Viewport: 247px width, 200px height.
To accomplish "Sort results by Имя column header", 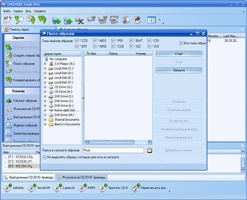I will point(96,54).
